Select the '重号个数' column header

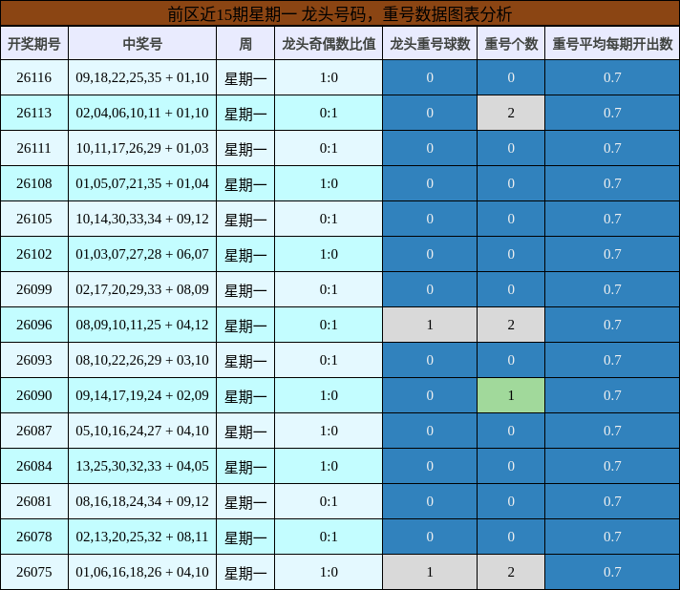pyautogui.click(x=511, y=44)
